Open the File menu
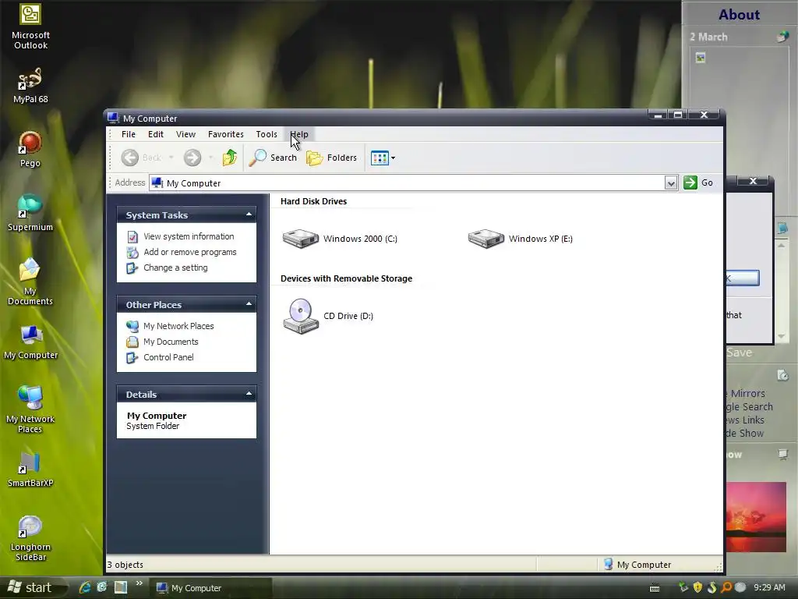 click(129, 134)
